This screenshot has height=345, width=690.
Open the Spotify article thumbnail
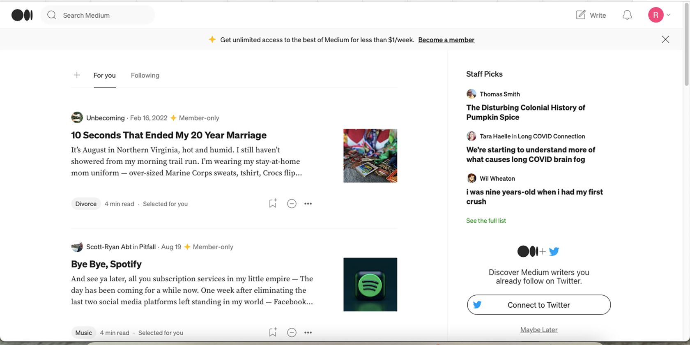tap(370, 284)
